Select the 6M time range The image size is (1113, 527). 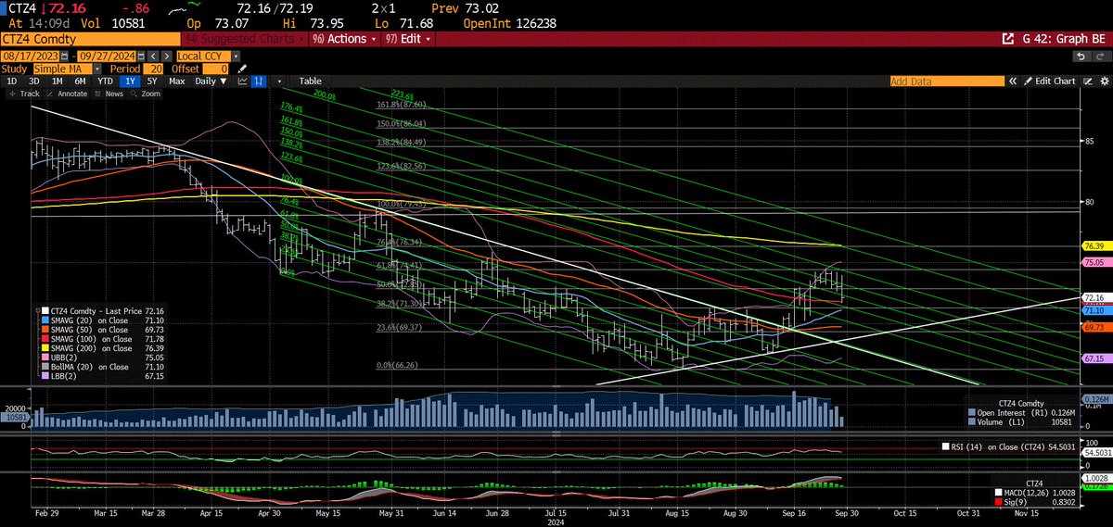[80, 82]
